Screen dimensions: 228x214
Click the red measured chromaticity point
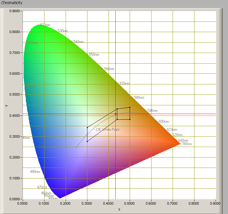point(115,114)
